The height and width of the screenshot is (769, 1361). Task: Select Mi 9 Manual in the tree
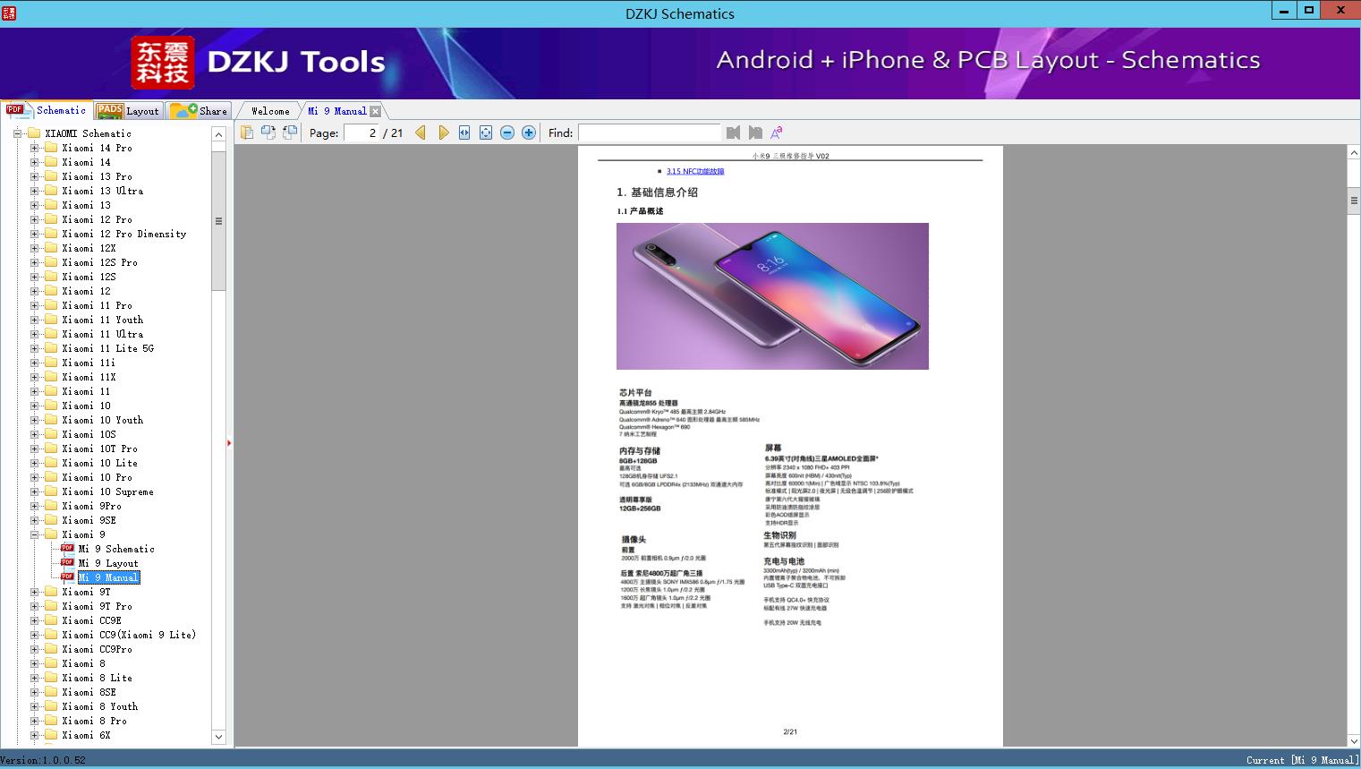click(x=108, y=577)
